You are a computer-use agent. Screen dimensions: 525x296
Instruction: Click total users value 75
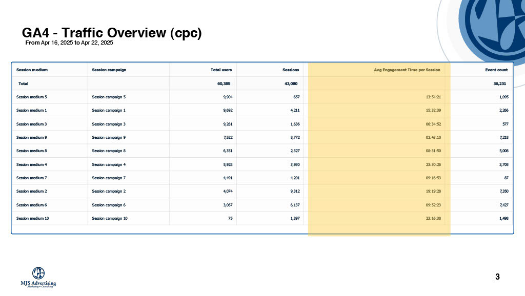pos(230,218)
